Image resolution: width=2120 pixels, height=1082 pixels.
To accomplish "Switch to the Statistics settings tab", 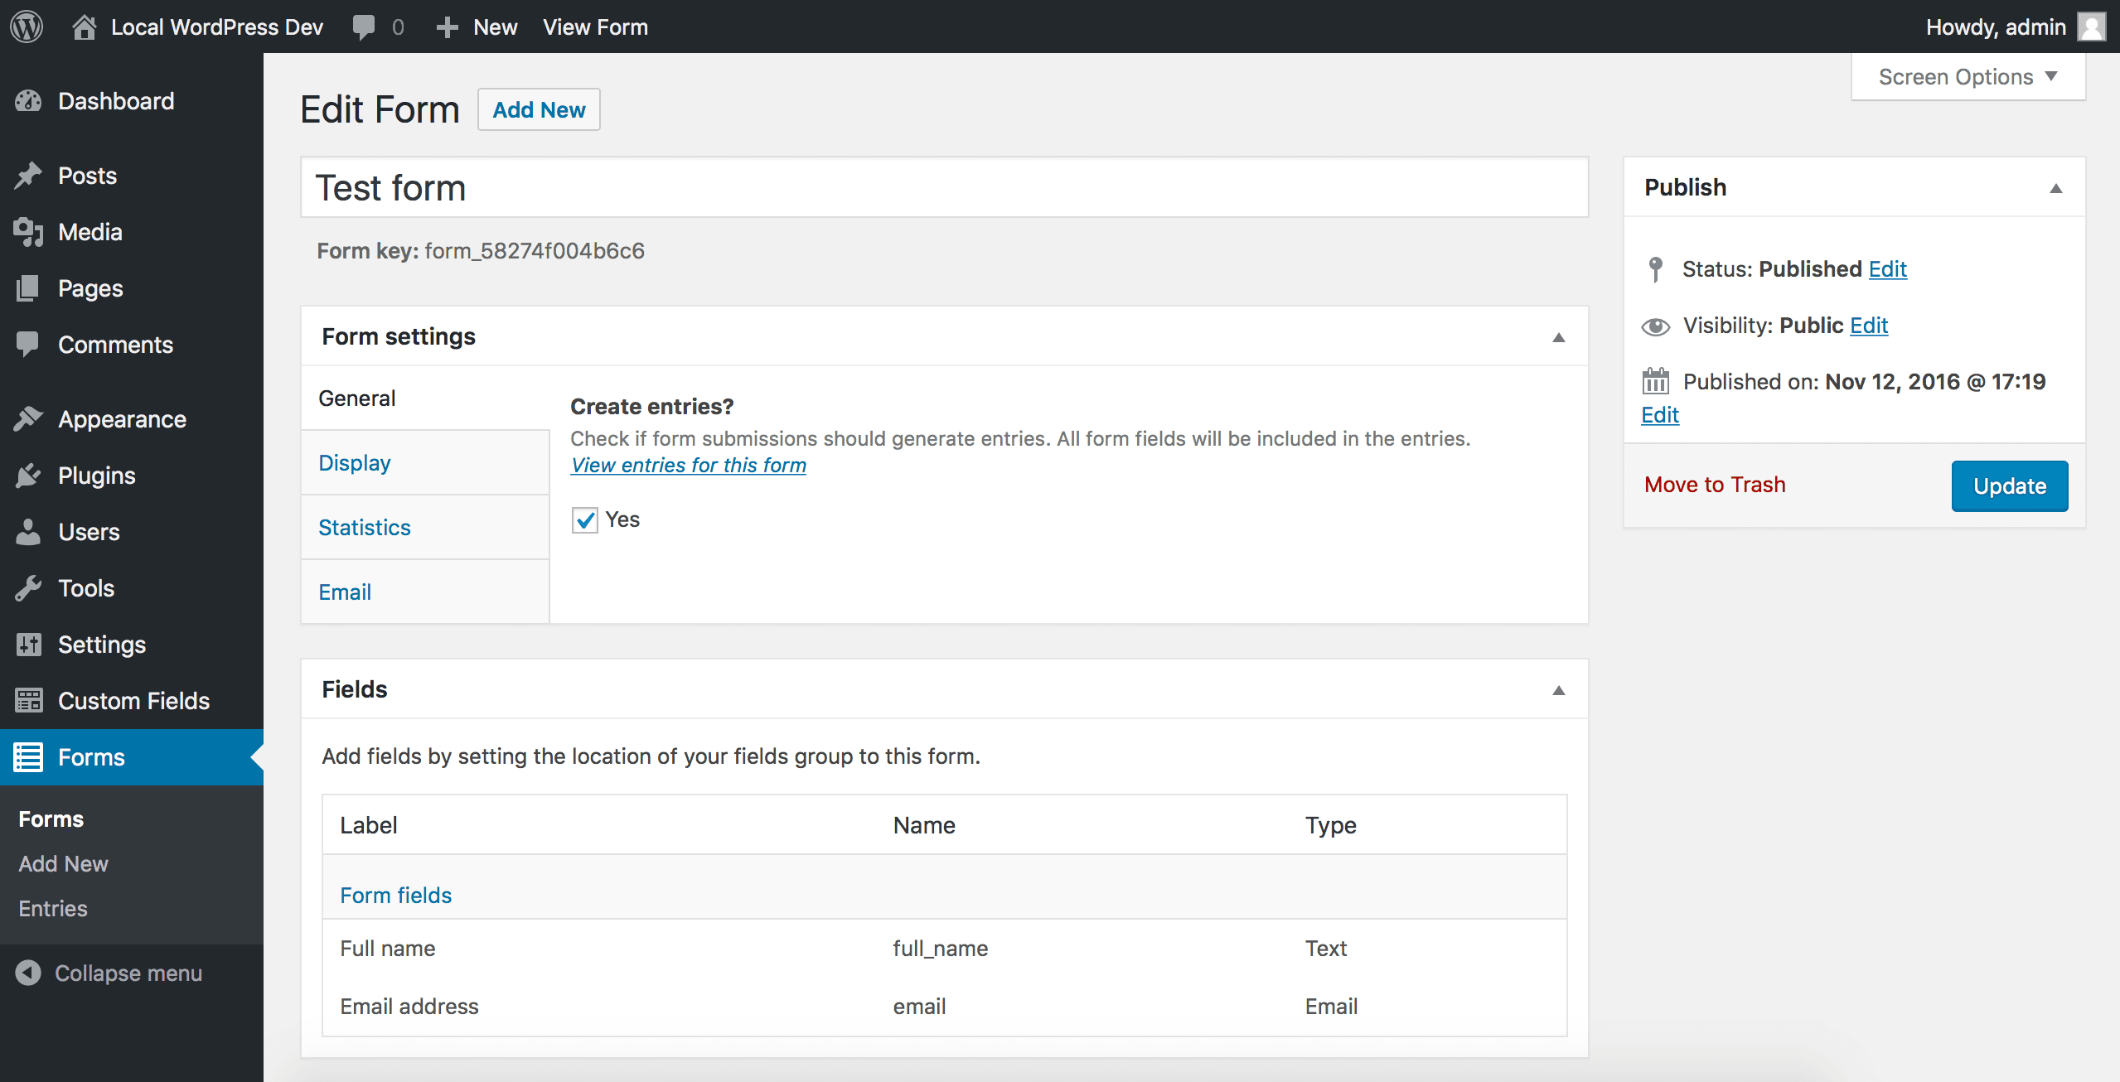I will (425, 528).
